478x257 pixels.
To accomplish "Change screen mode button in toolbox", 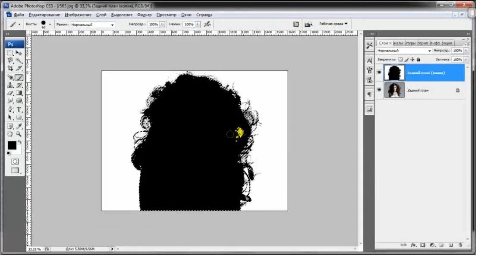I will [15, 170].
